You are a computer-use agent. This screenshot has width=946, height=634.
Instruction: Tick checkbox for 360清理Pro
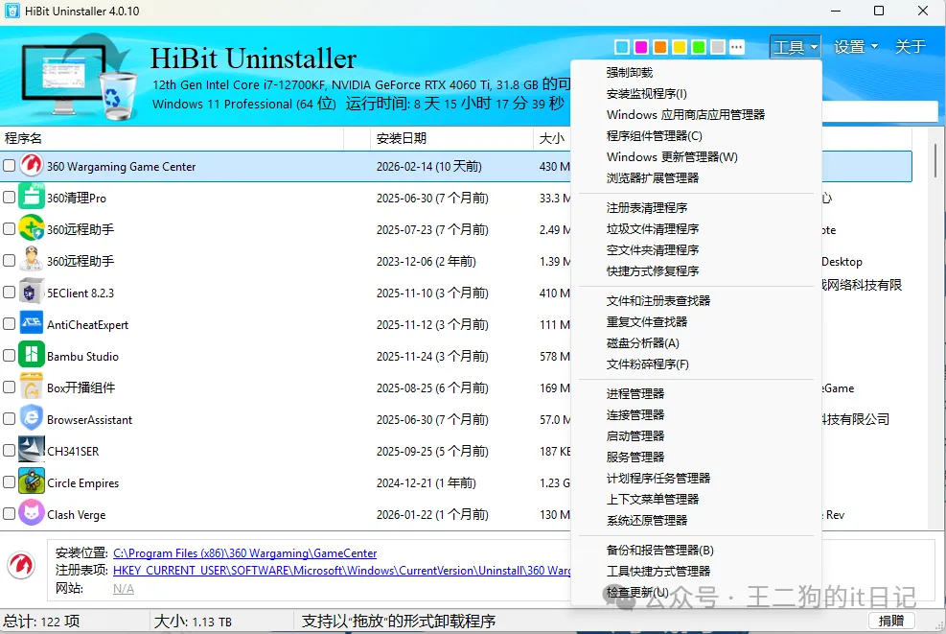click(9, 197)
